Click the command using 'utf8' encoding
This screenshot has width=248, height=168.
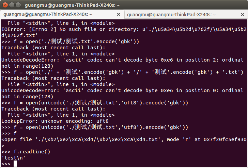pyautogui.click(x=95, y=127)
